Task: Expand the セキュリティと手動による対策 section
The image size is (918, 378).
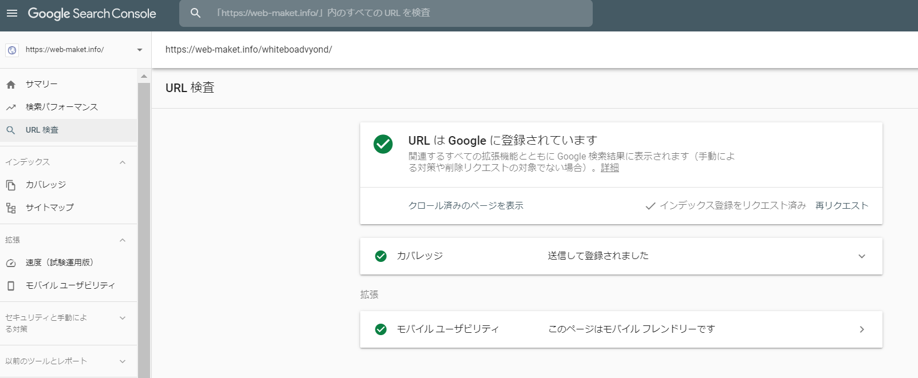Action: (x=122, y=318)
